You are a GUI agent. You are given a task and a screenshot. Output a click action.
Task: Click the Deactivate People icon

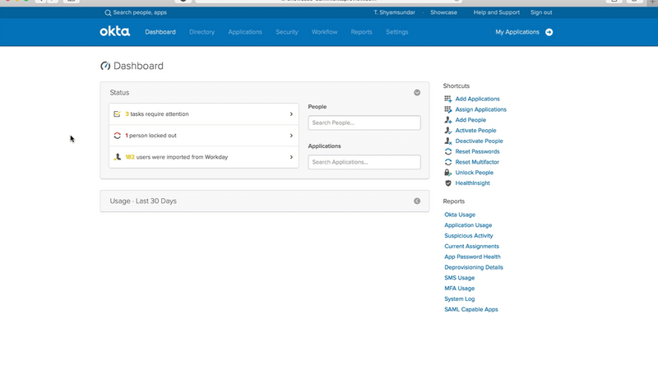click(x=448, y=141)
